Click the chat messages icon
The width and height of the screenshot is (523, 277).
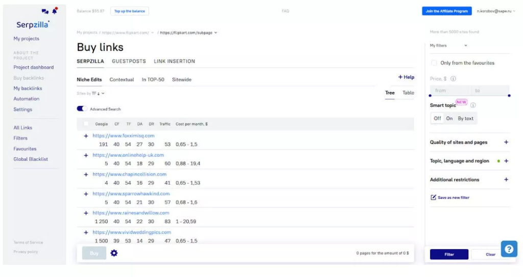point(45,11)
